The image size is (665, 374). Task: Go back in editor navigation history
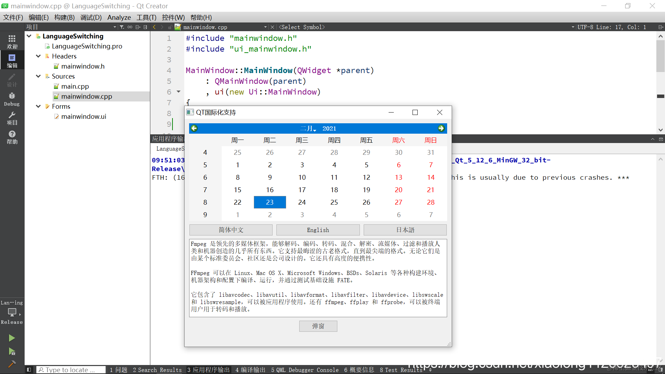(154, 27)
